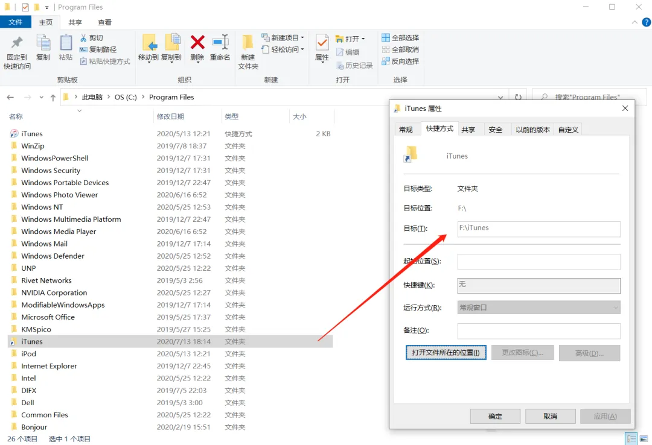Click the red Delete (删除) icon
This screenshot has height=445, width=652.
197,42
